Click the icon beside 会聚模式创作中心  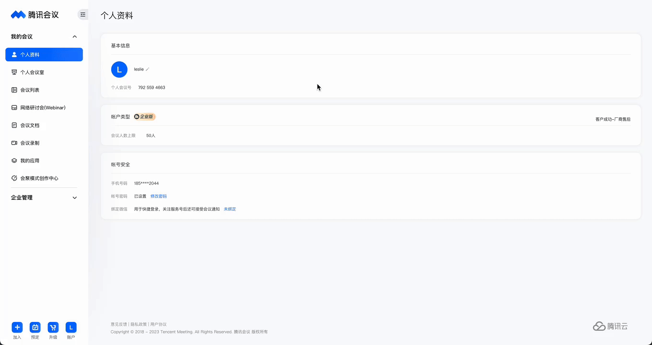(x=14, y=178)
